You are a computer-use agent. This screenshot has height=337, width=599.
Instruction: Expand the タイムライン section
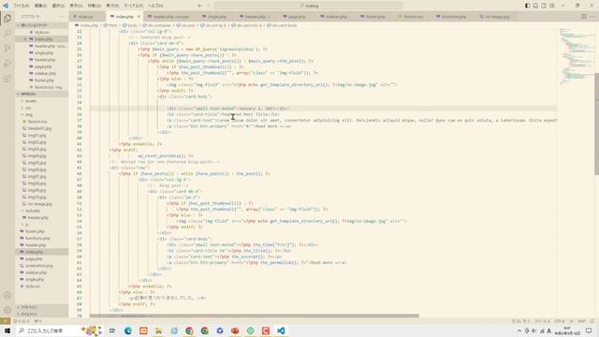pos(41,314)
